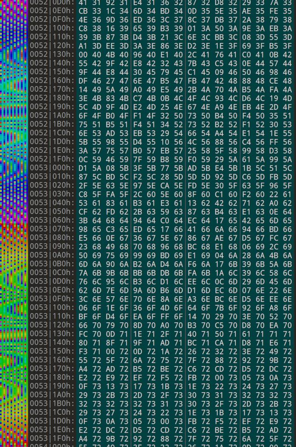Click byte 87 in row 0052|110h
Screen dimensions: 296x447
pos(110,37)
